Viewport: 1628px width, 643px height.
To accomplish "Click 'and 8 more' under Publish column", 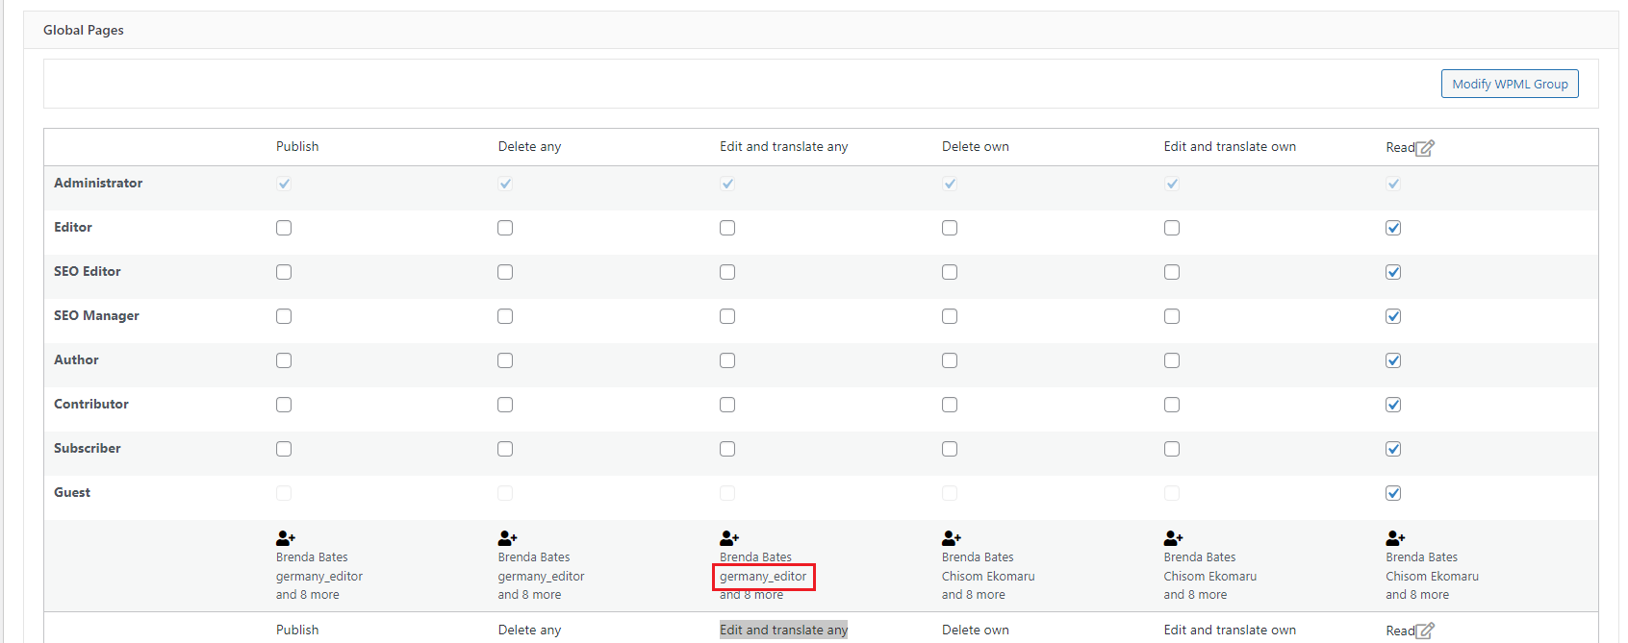I will click(308, 595).
